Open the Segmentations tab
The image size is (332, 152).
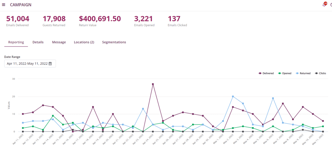(114, 42)
